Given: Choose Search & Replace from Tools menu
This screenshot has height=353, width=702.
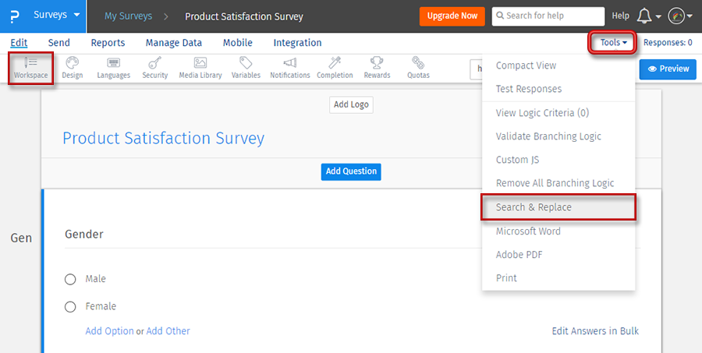Looking at the screenshot, I should (x=534, y=207).
